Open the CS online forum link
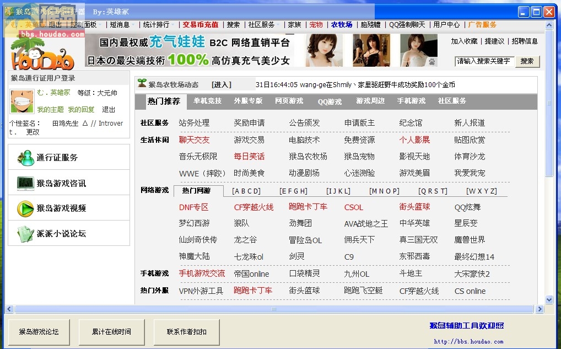Viewport: 561px width, 349px height. click(x=470, y=291)
